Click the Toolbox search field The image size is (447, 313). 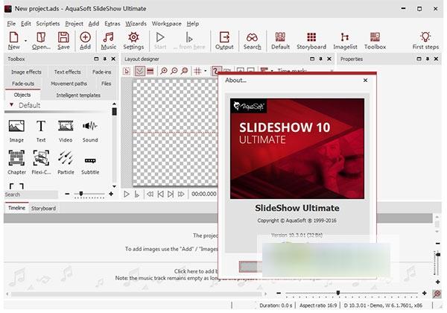pyautogui.click(x=31, y=195)
